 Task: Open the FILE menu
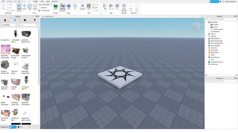click(3, 1)
